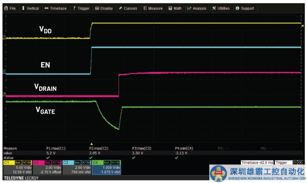Open the Math menu
This screenshot has height=183, width=307.
pos(175,8)
